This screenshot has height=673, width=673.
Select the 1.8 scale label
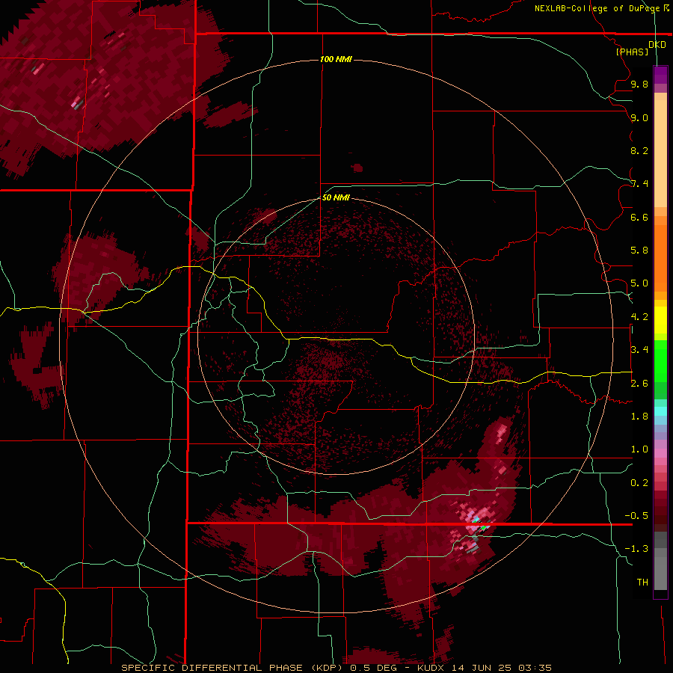pyautogui.click(x=639, y=417)
